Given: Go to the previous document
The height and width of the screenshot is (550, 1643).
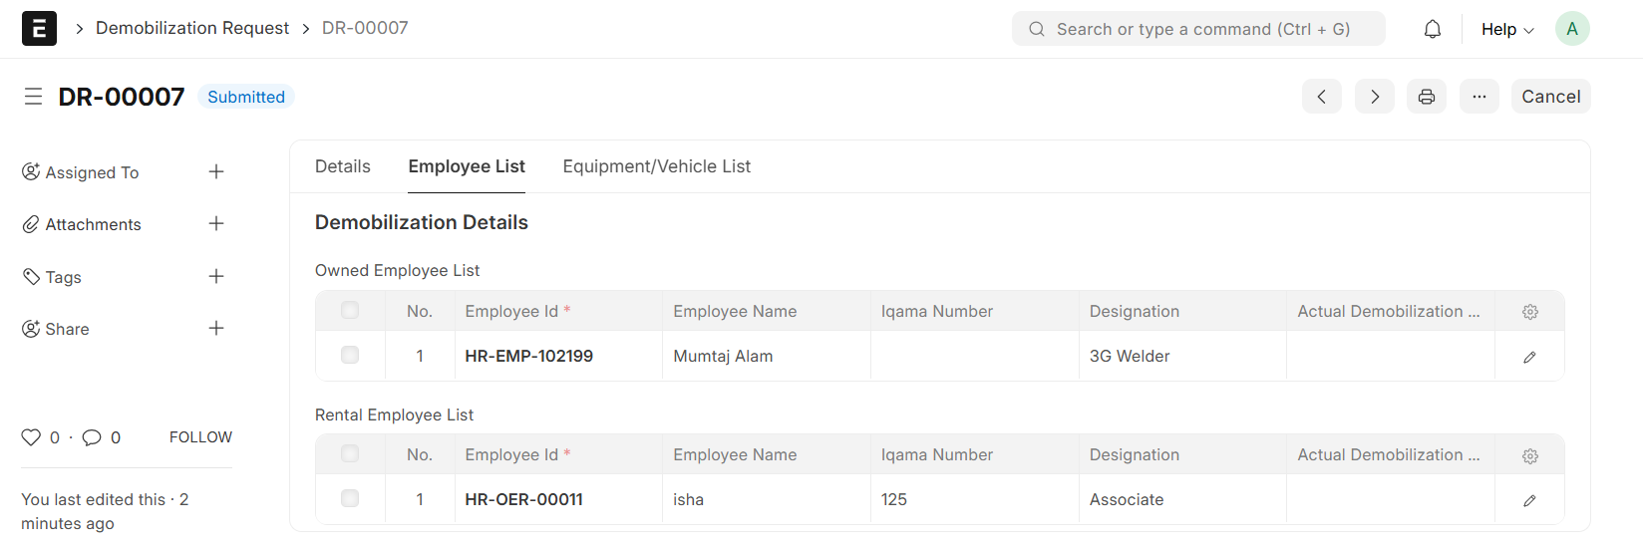Looking at the screenshot, I should [1321, 97].
